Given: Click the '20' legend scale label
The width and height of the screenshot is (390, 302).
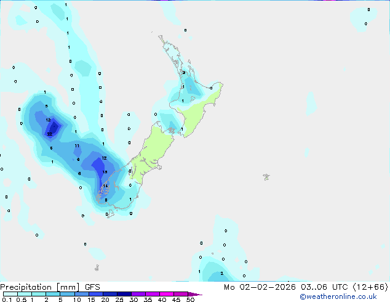Looking at the screenshot, I should pos(105,300).
